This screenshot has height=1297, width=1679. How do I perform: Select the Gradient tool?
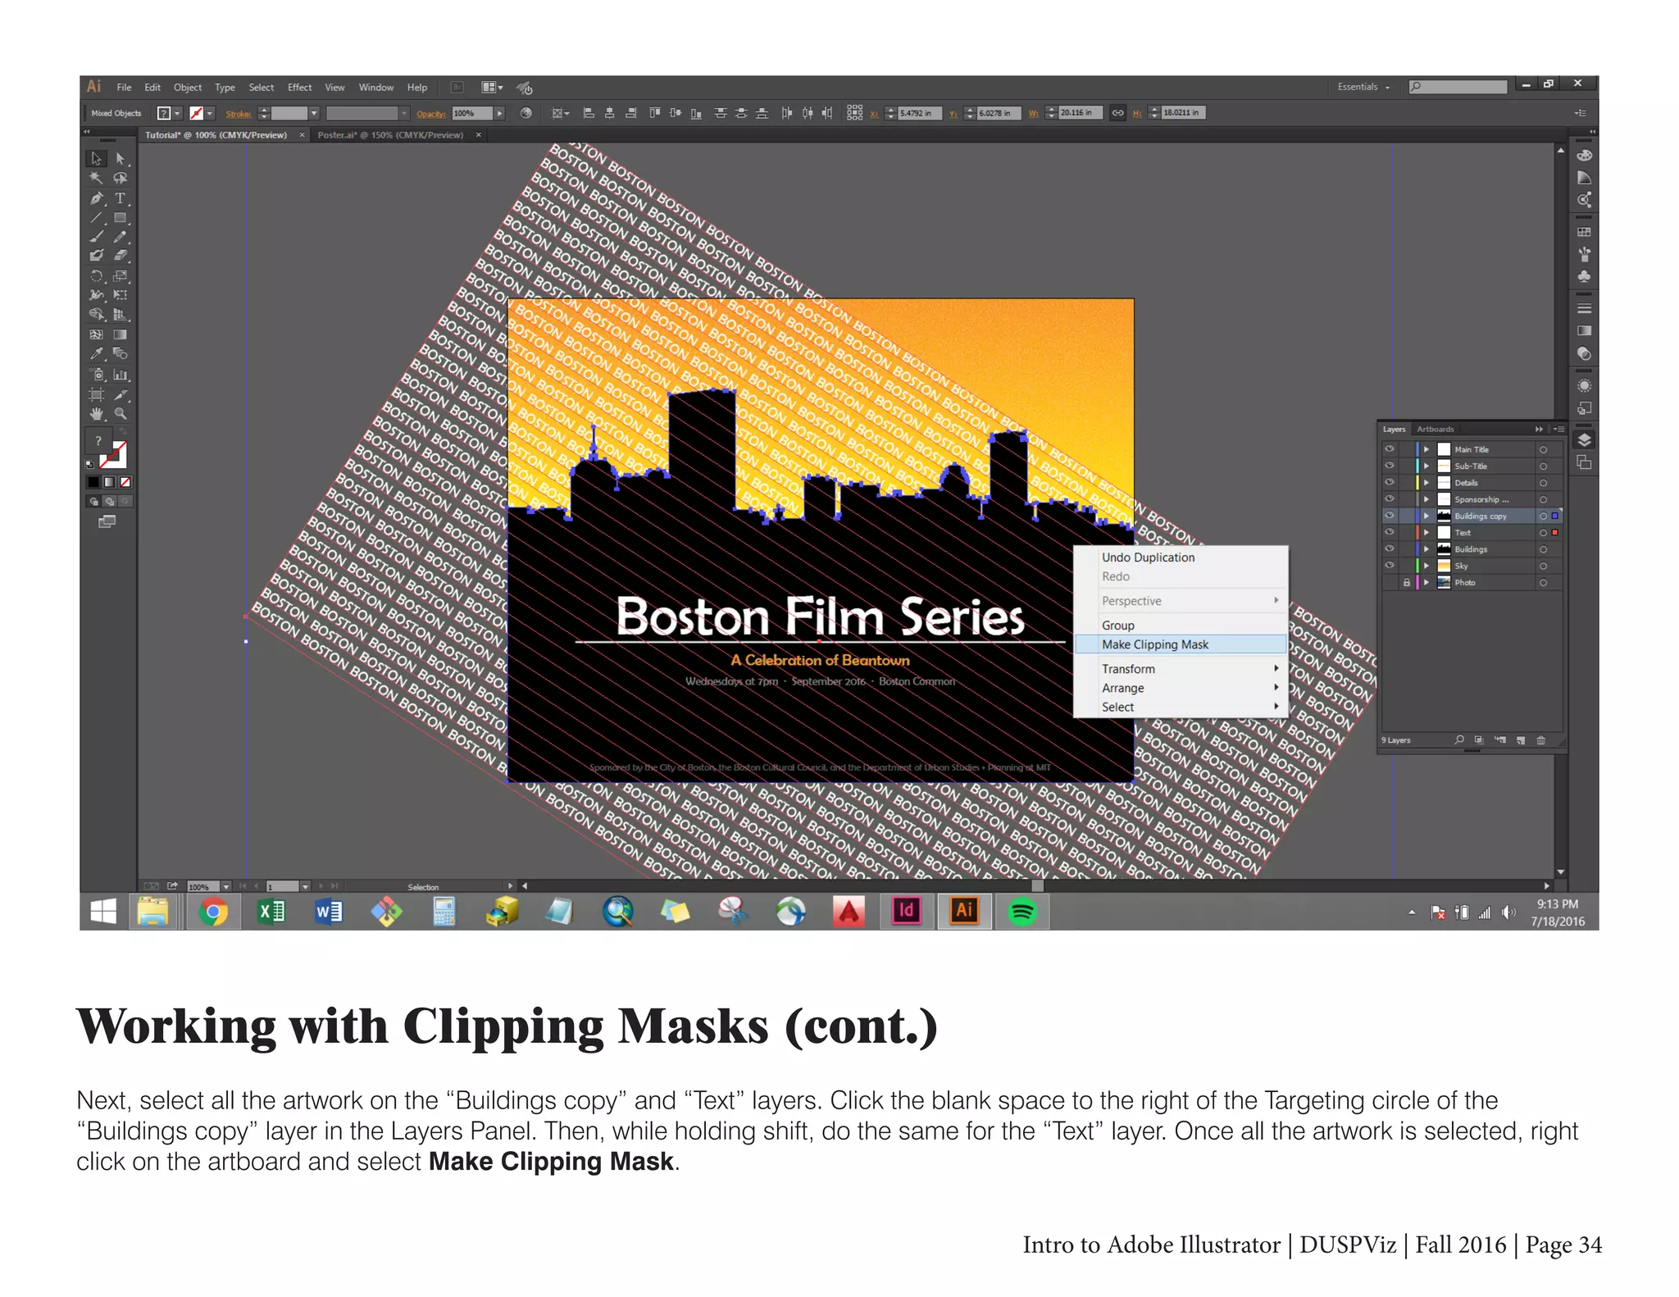pyautogui.click(x=120, y=334)
